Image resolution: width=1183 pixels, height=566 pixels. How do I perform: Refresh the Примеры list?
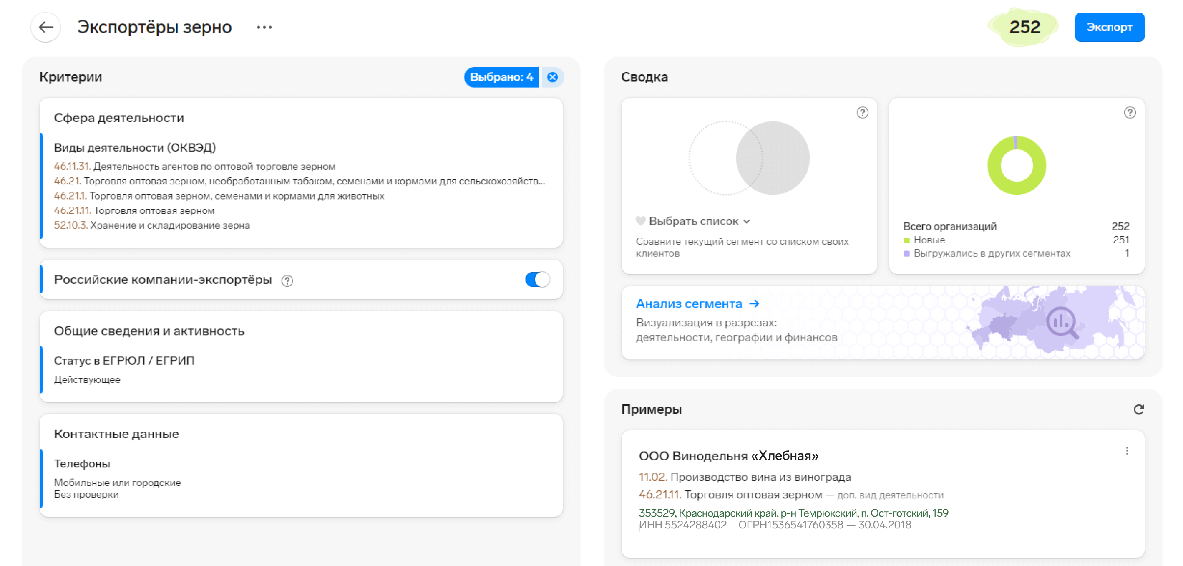point(1138,409)
